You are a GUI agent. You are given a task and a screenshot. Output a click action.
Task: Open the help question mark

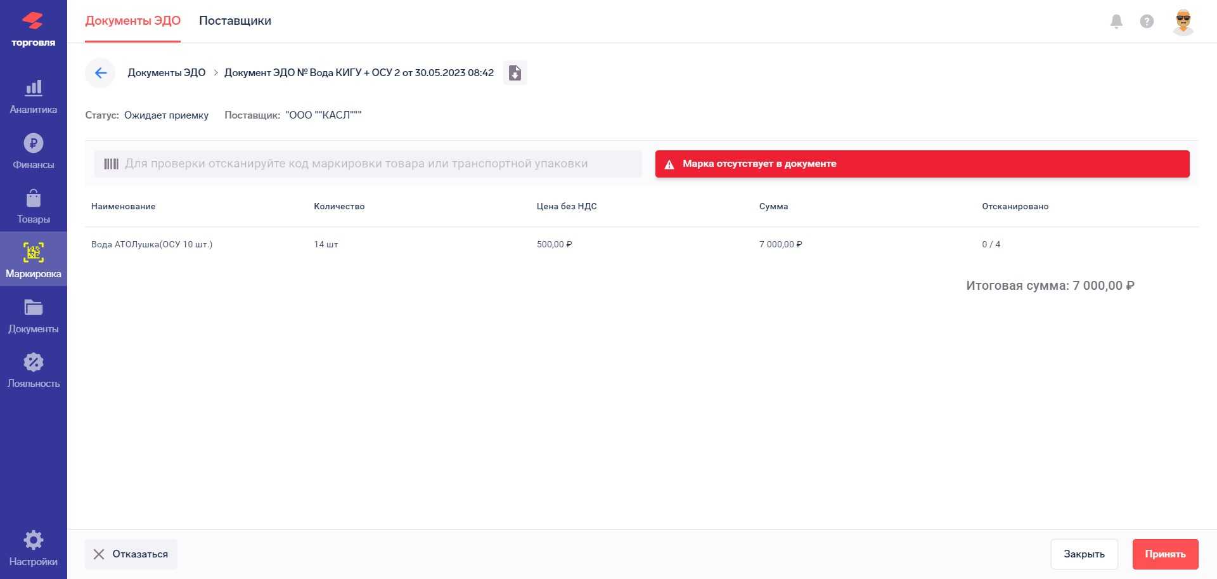coord(1147,22)
